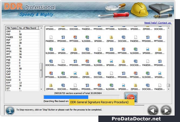Screen dimensions: 180x122
Task: Select the PAGES file in row starting with XLSX000
Action: pyautogui.click(x=99, y=51)
